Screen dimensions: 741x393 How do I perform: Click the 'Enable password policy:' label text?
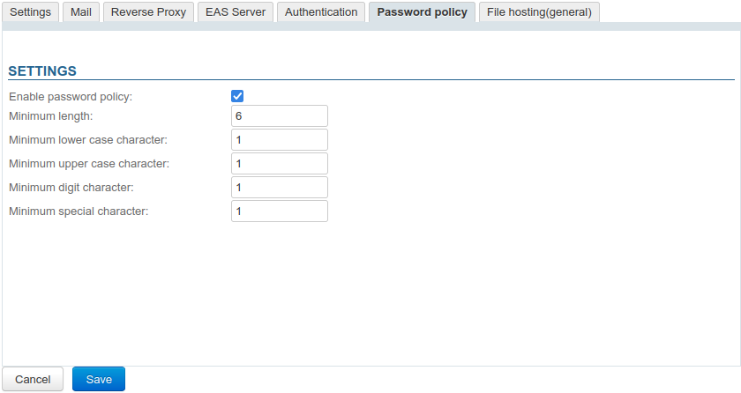tap(71, 97)
